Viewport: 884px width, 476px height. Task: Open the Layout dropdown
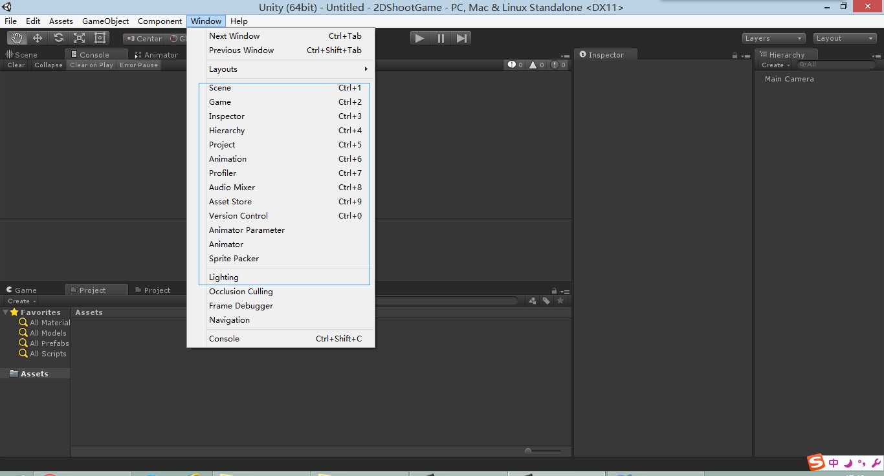[845, 38]
